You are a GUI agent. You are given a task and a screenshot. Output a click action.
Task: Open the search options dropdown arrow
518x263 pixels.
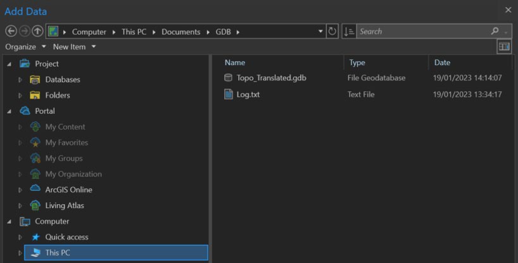[506, 32]
